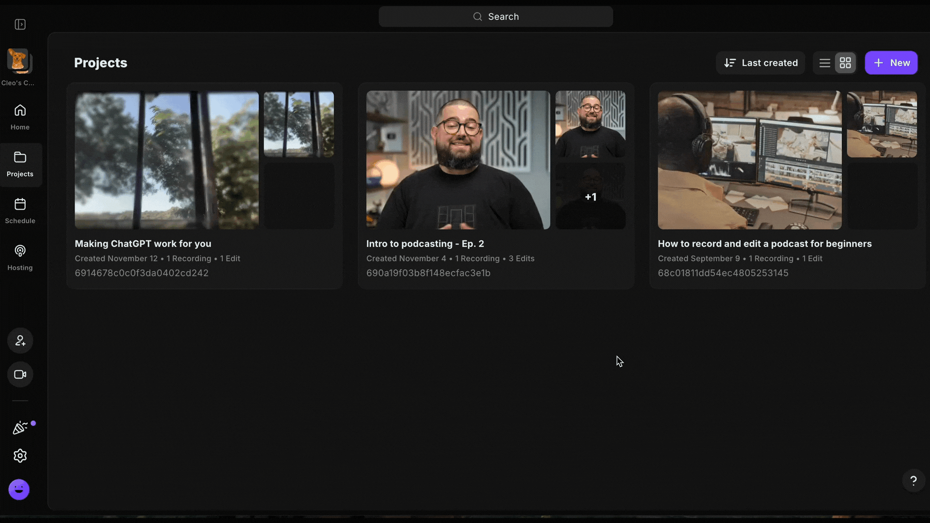This screenshot has width=930, height=523.
Task: Click the purple smiley account avatar
Action: pyautogui.click(x=19, y=490)
